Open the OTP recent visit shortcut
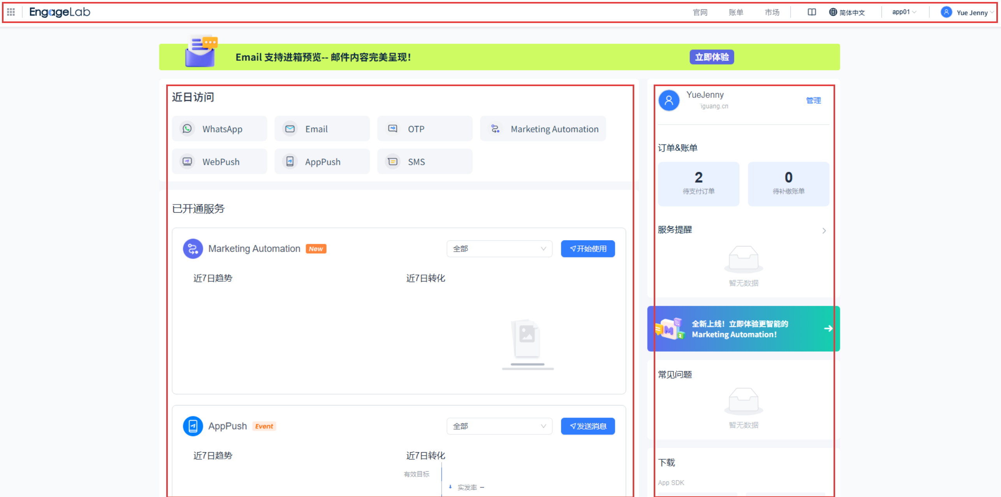The image size is (1001, 497). [425, 129]
